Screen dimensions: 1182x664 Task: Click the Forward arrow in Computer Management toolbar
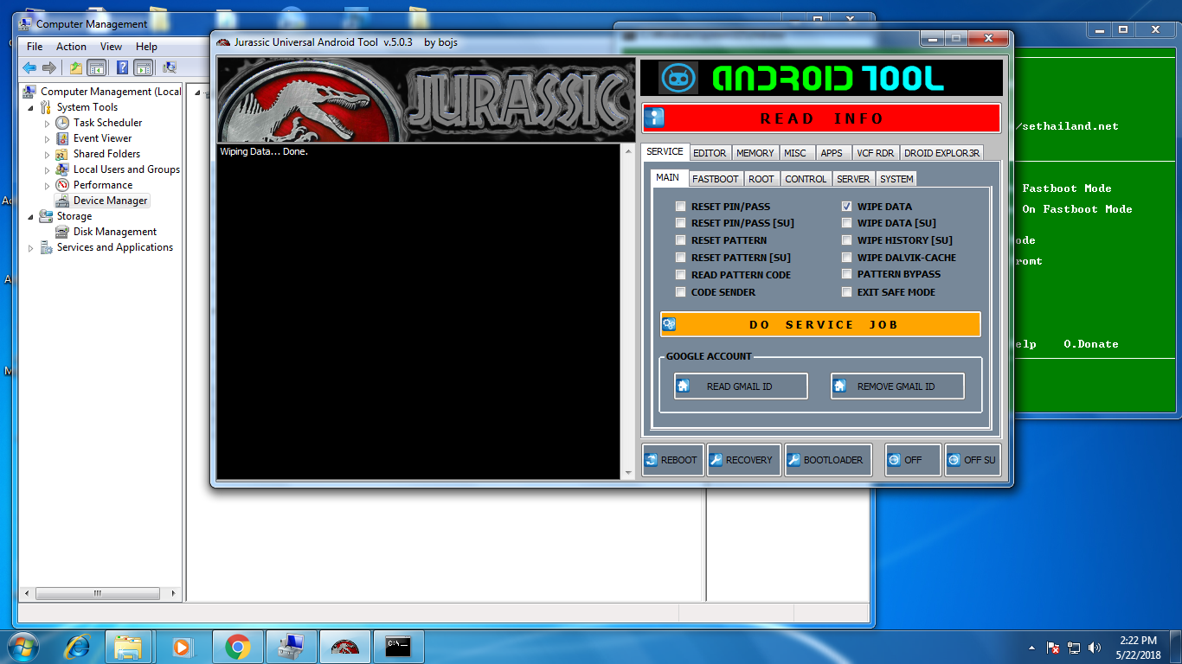pos(49,67)
